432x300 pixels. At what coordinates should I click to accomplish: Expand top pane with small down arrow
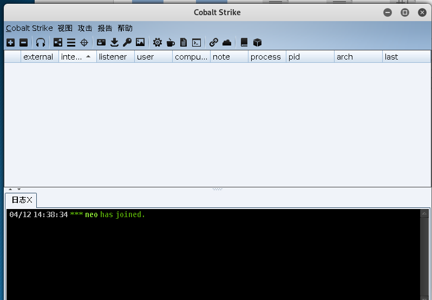(19, 189)
